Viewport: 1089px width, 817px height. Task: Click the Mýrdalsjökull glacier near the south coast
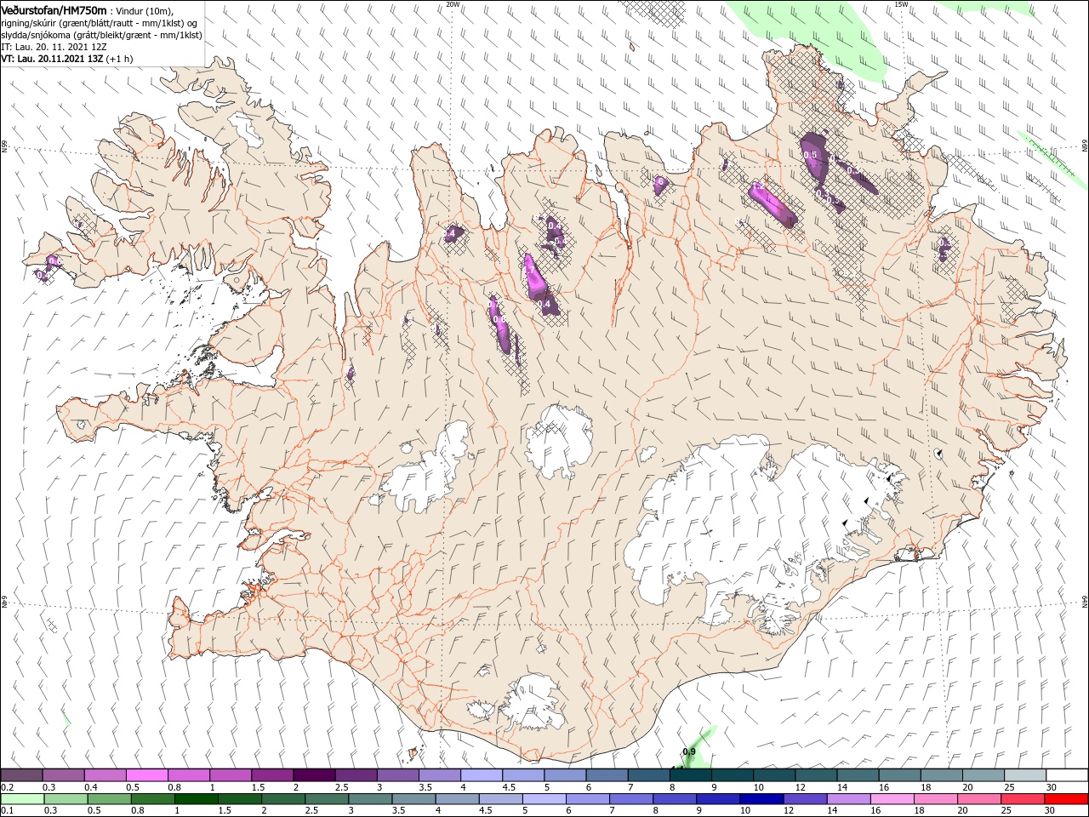tap(534, 700)
